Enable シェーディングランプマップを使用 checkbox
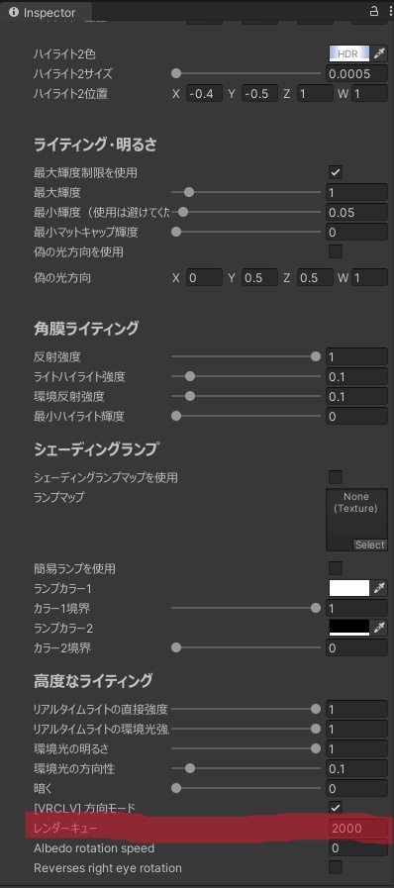The width and height of the screenshot is (394, 888). (336, 477)
